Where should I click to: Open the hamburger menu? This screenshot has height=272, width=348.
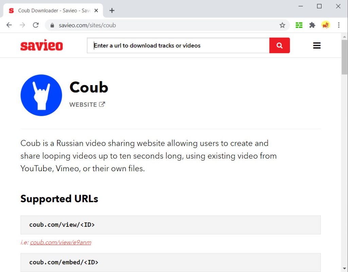(317, 46)
